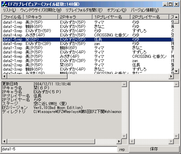Image resolution: width=181 pixels, height=154 pixels.
Task: Open the リスト(L) menu
Action: (10, 10)
